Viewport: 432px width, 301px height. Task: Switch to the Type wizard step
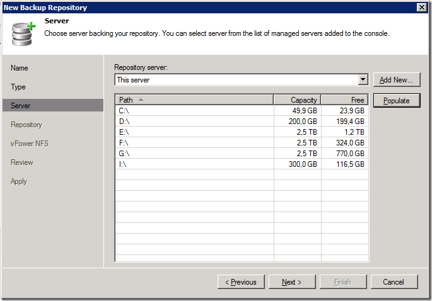[18, 87]
